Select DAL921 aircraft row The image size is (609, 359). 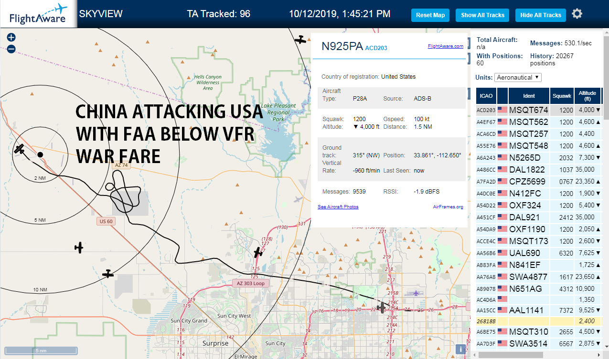coord(538,217)
